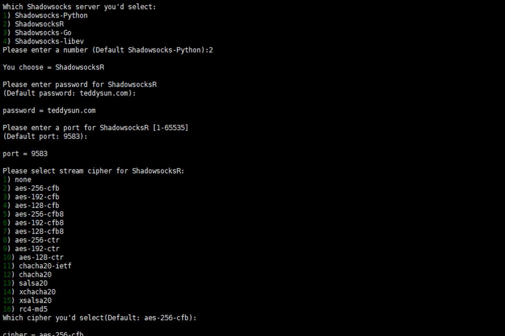505x336 pixels.
Task: Click the aes-256-cfb cipher in numbered list
Action: pos(37,188)
